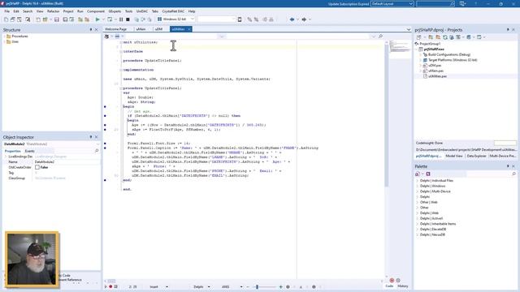Open the editor tabs overflow dropdown
The height and width of the screenshot is (292, 520).
[x=409, y=29]
